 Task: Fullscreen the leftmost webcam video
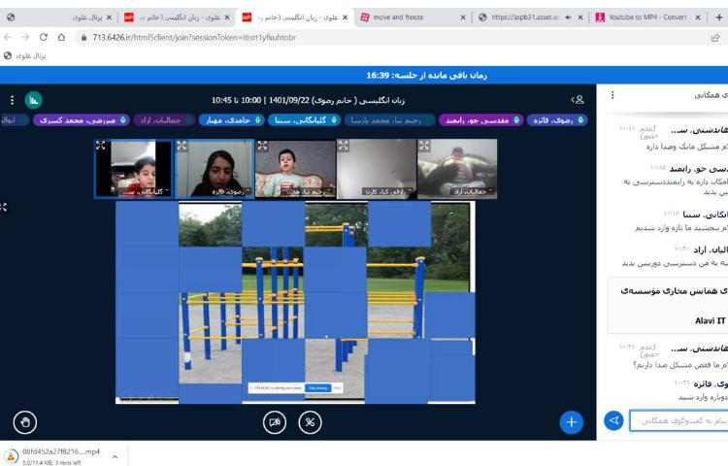(x=102, y=146)
